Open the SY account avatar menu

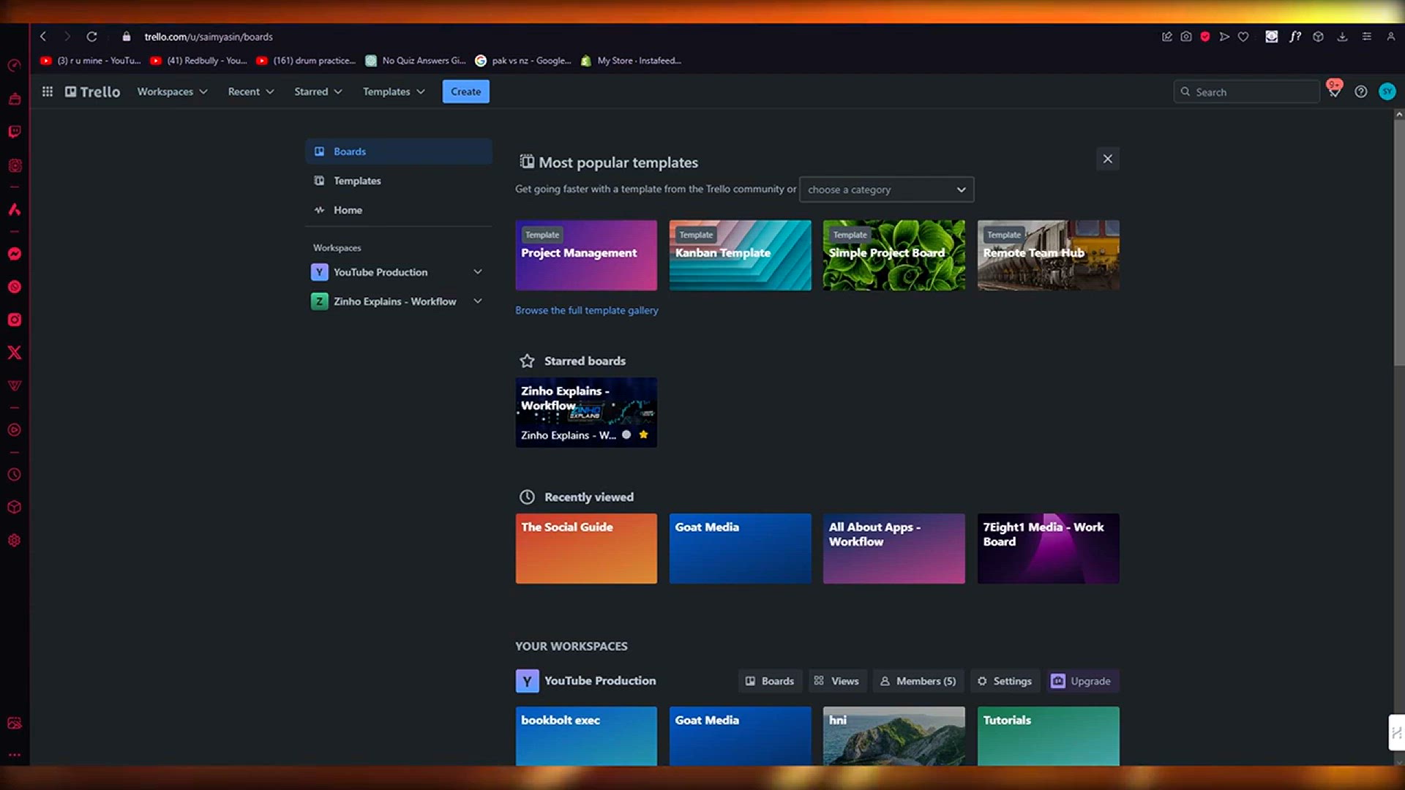[1387, 91]
